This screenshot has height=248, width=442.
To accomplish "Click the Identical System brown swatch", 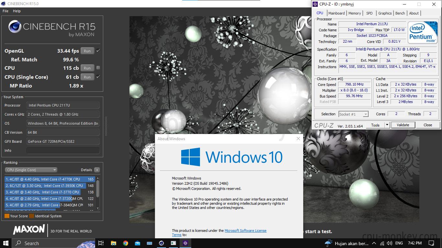I will [x=31, y=216].
